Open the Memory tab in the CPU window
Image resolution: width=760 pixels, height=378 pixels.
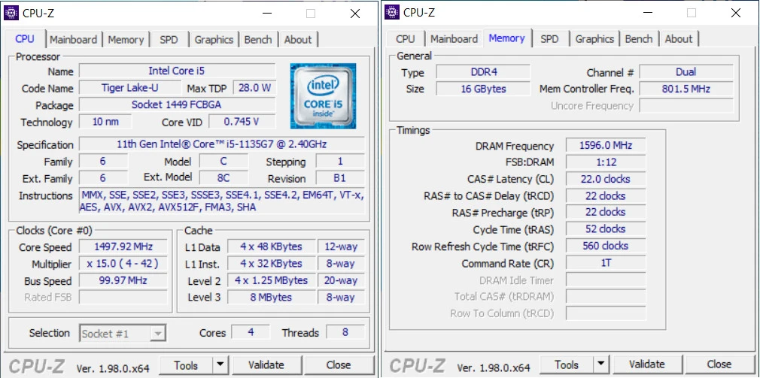click(126, 40)
